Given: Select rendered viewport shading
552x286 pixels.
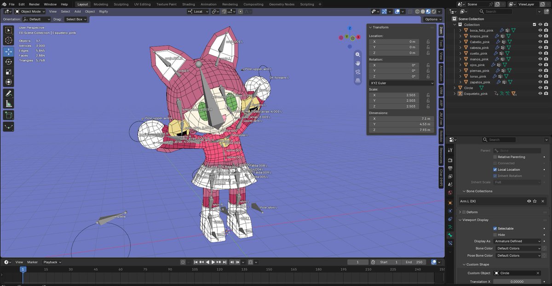Looking at the screenshot, I should [x=434, y=11].
